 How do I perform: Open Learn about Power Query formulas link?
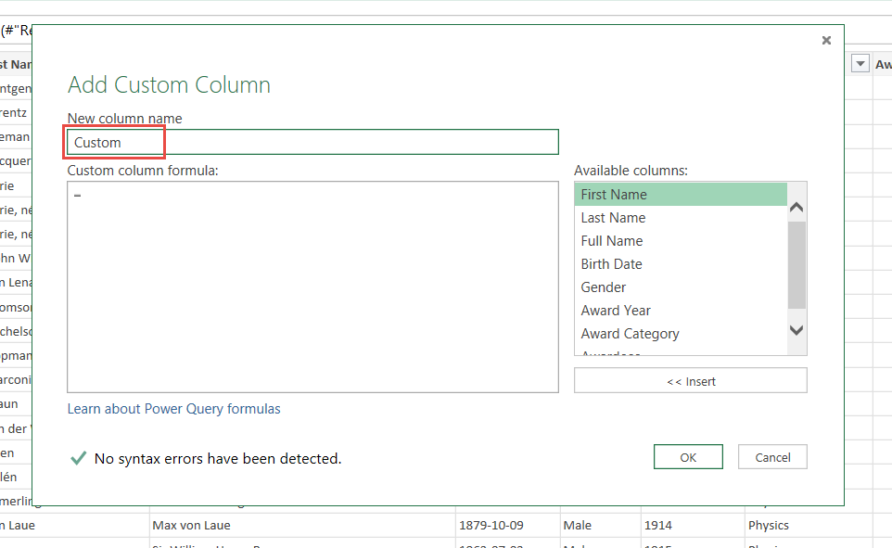point(173,409)
